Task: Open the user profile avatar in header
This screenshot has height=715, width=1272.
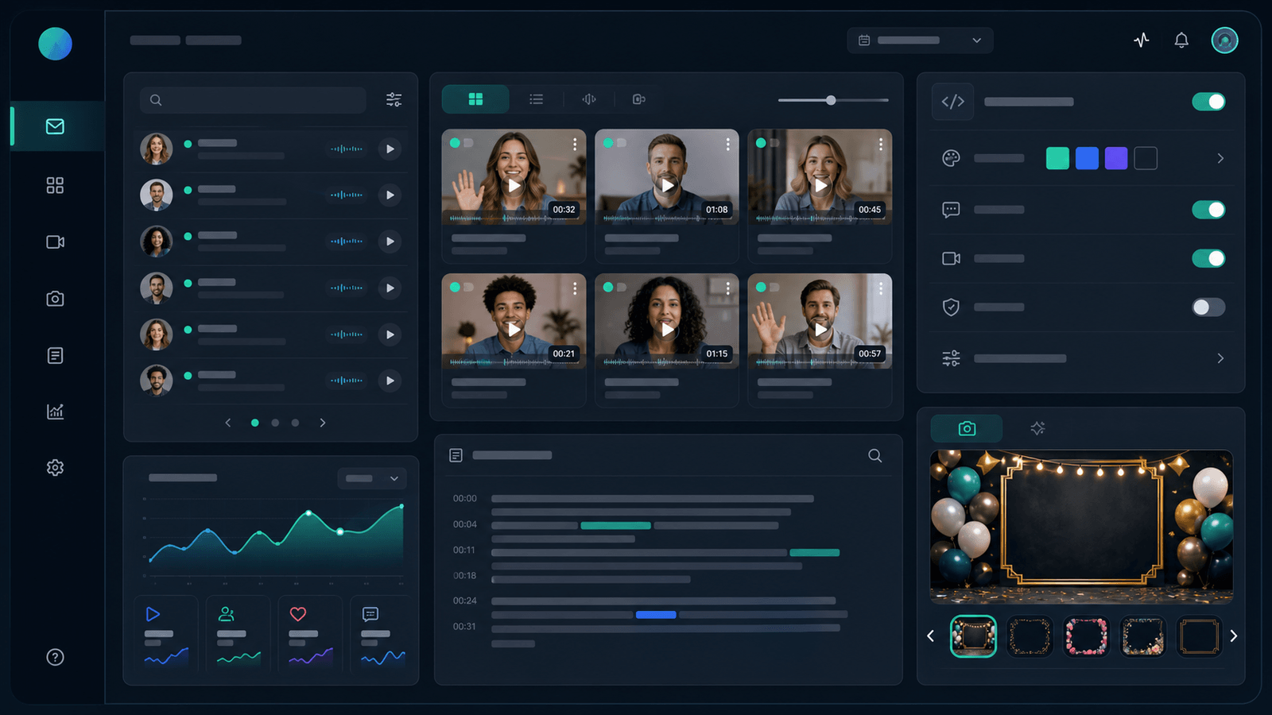Action: [1224, 40]
